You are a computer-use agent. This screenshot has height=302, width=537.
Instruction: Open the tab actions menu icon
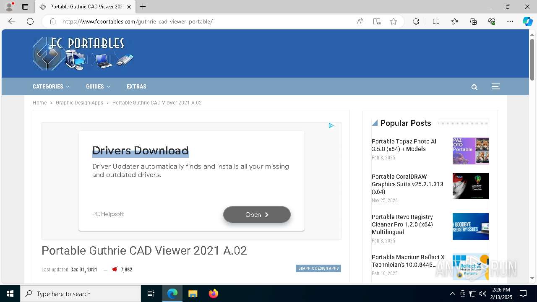(x=25, y=7)
